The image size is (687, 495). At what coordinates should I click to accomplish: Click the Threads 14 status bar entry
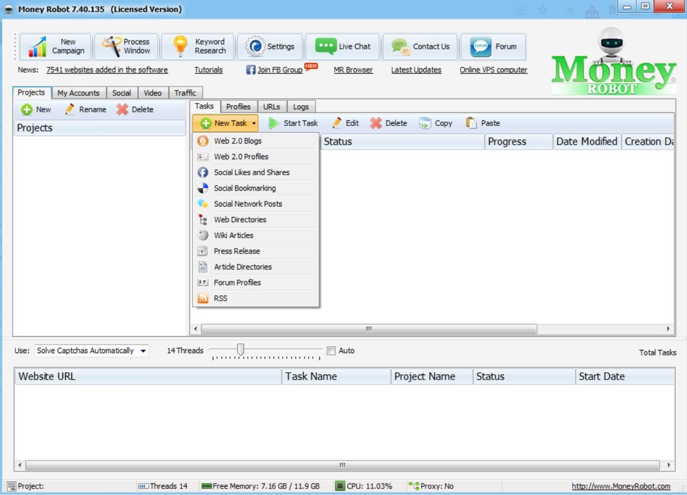(x=163, y=486)
